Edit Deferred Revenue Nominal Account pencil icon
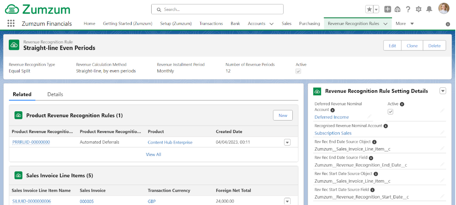The width and height of the screenshot is (456, 205). click(369, 117)
